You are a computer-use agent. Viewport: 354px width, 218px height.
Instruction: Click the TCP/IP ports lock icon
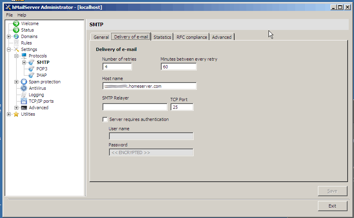[24, 101]
